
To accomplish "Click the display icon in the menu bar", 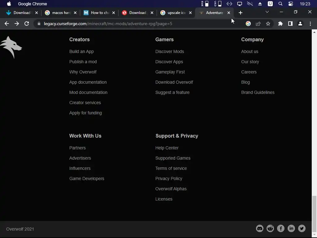I will coord(240,4).
